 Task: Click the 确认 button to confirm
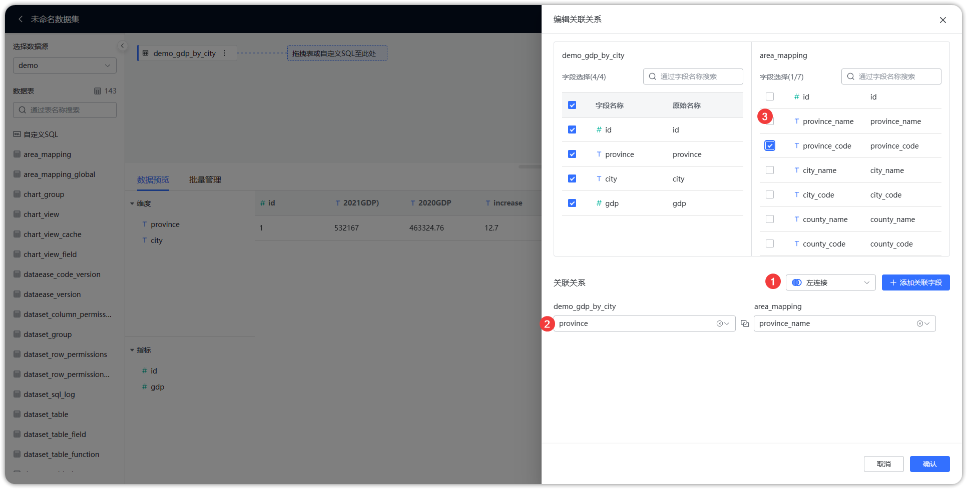(x=929, y=464)
